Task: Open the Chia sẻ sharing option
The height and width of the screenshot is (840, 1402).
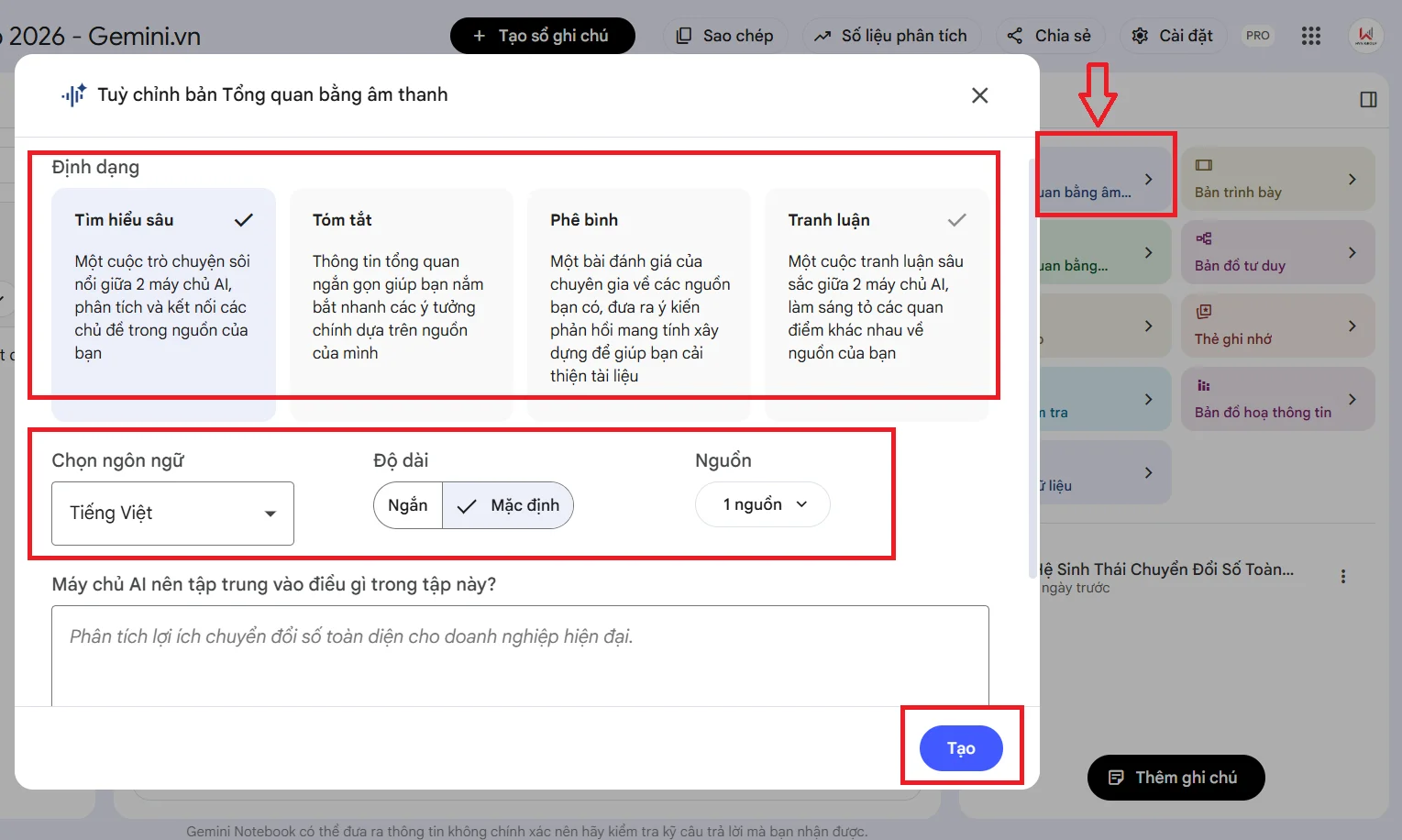Action: (x=1050, y=36)
